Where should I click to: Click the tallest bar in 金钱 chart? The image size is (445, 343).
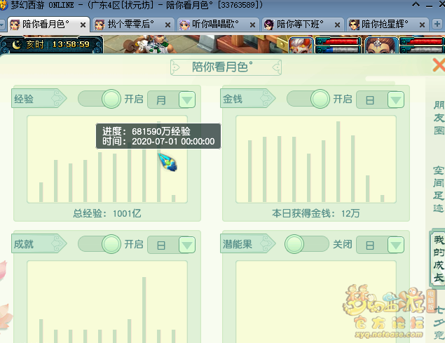[x=338, y=161]
